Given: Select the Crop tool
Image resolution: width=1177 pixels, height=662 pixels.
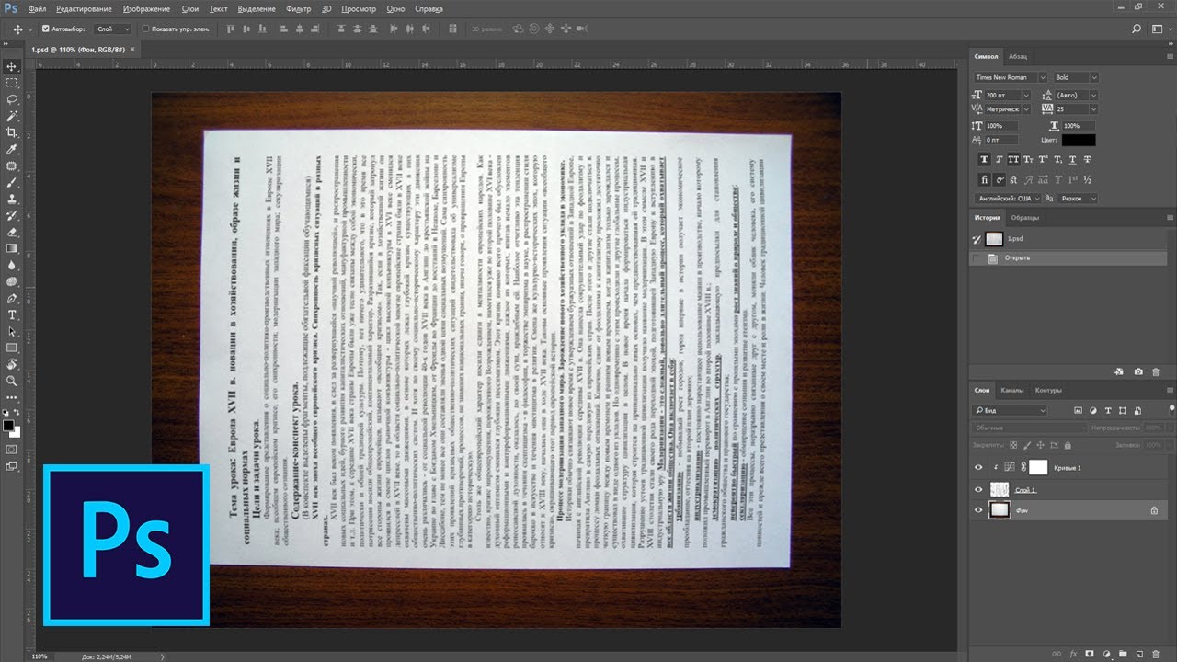Looking at the screenshot, I should pyautogui.click(x=12, y=132).
